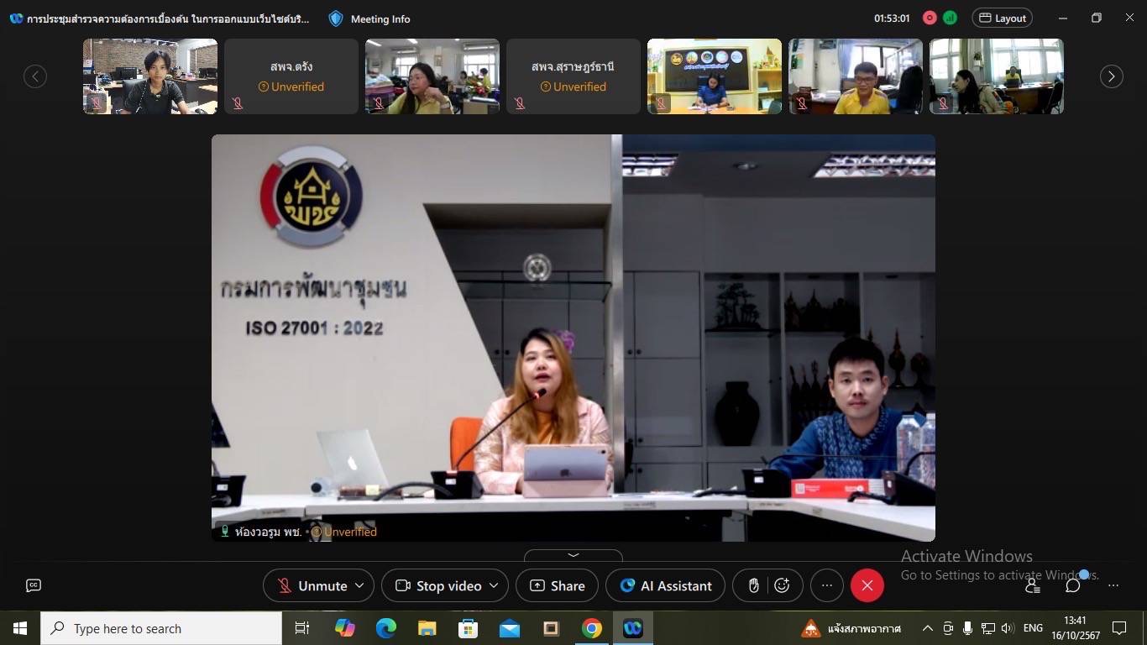Show next participants with right arrow
This screenshot has height=645, width=1147.
(x=1111, y=76)
